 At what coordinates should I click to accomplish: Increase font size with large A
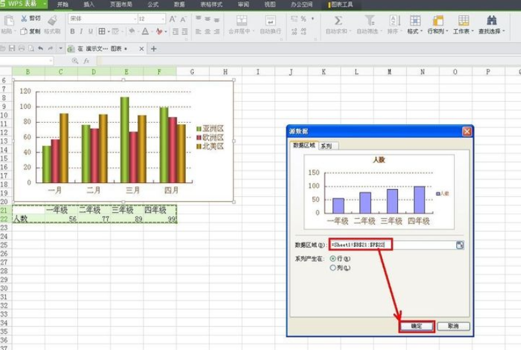[173, 19]
